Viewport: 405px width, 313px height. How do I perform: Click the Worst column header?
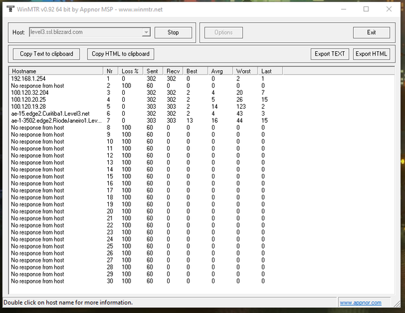tap(245, 71)
